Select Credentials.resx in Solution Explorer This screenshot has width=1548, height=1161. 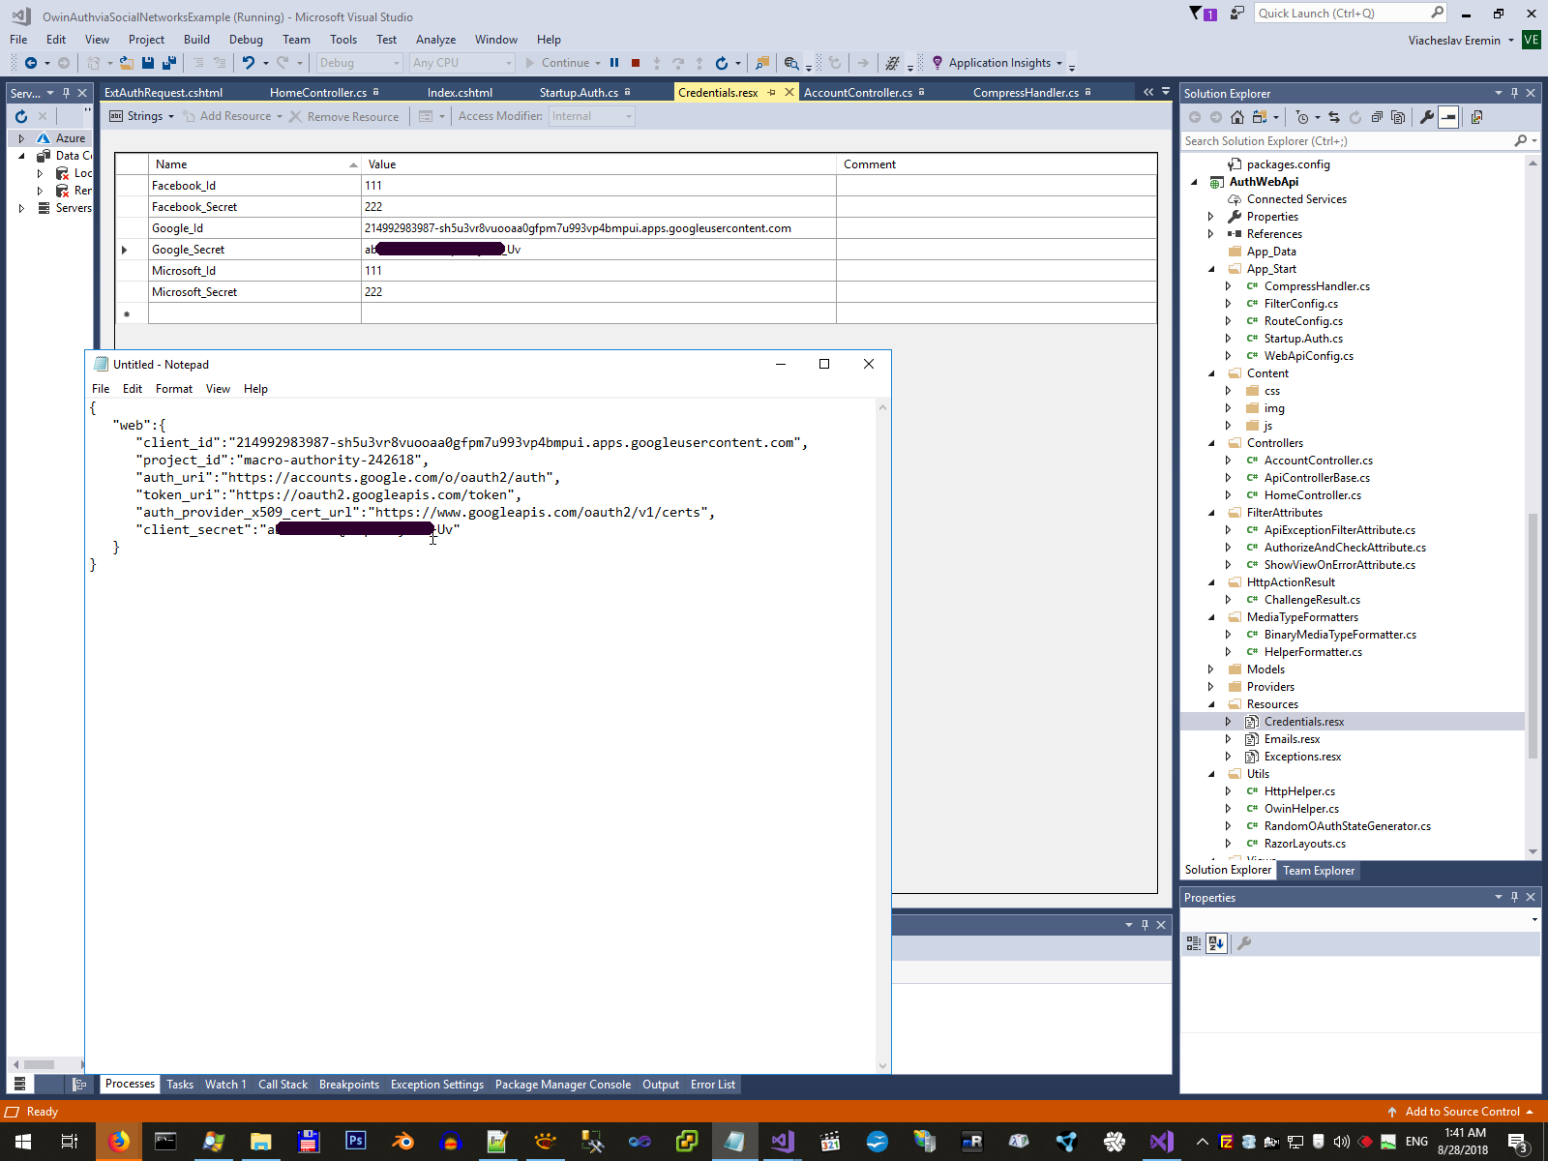click(1303, 722)
